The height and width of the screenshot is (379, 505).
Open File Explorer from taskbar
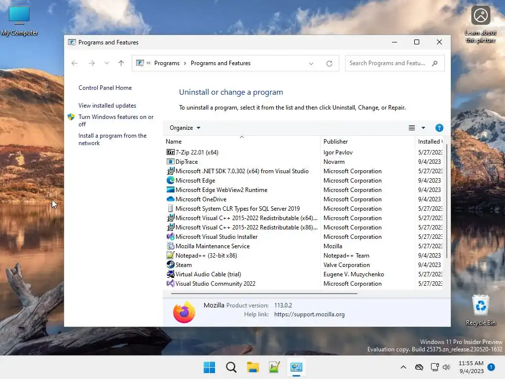(x=253, y=367)
